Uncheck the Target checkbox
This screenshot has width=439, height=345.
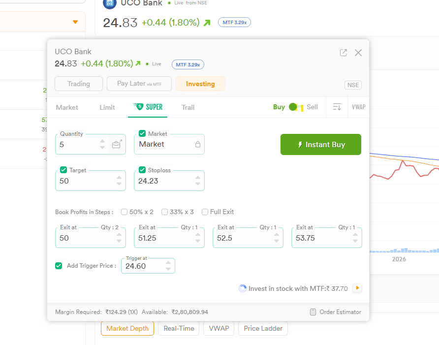[63, 170]
